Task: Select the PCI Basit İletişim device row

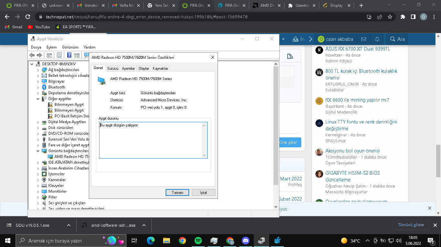Action: point(69,116)
